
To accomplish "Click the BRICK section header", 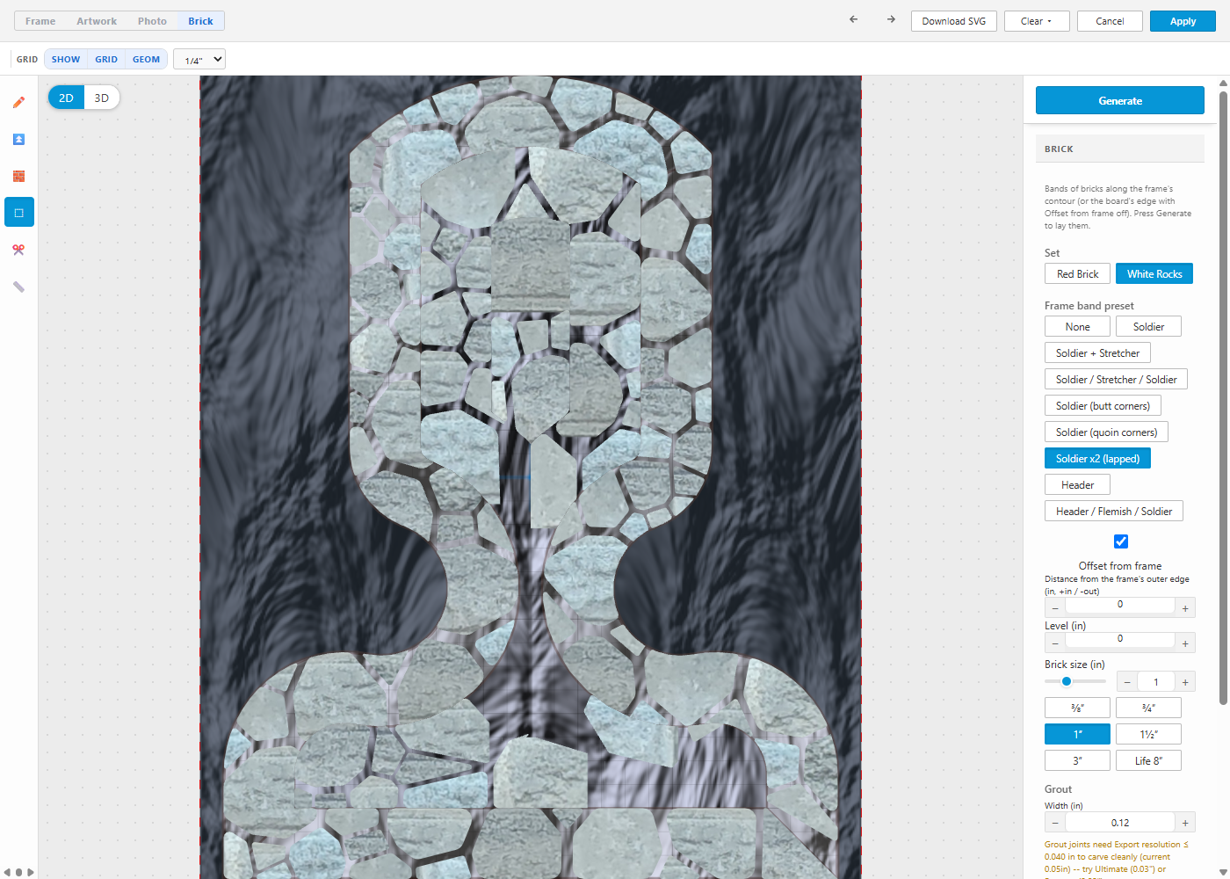I will (1120, 149).
